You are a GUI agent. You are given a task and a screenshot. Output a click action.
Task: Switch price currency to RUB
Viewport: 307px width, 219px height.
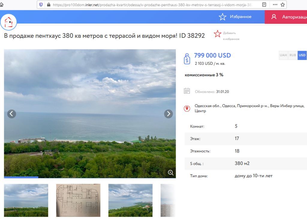(x=293, y=55)
